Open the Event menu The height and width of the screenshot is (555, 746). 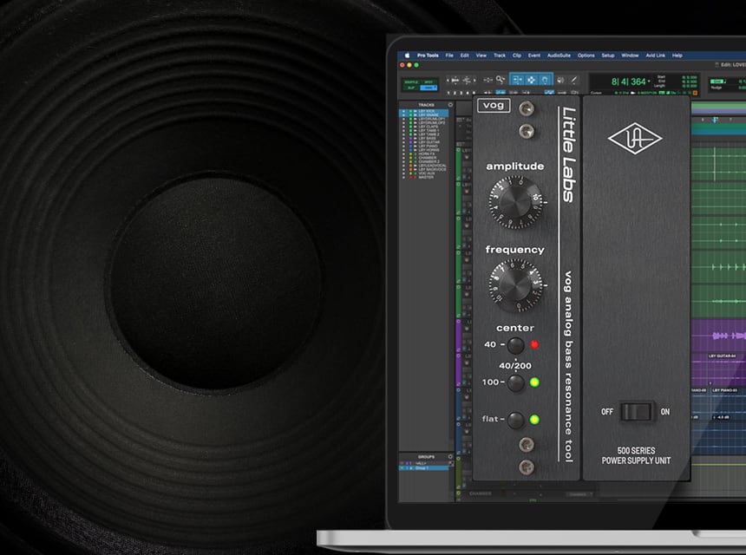pos(533,55)
